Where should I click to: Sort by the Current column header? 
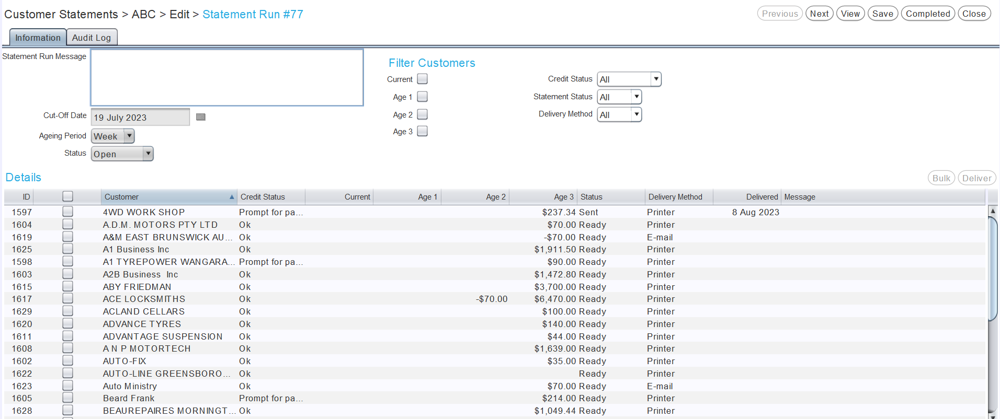click(339, 197)
